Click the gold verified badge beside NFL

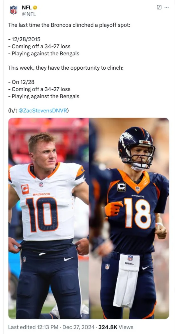(x=35, y=8)
